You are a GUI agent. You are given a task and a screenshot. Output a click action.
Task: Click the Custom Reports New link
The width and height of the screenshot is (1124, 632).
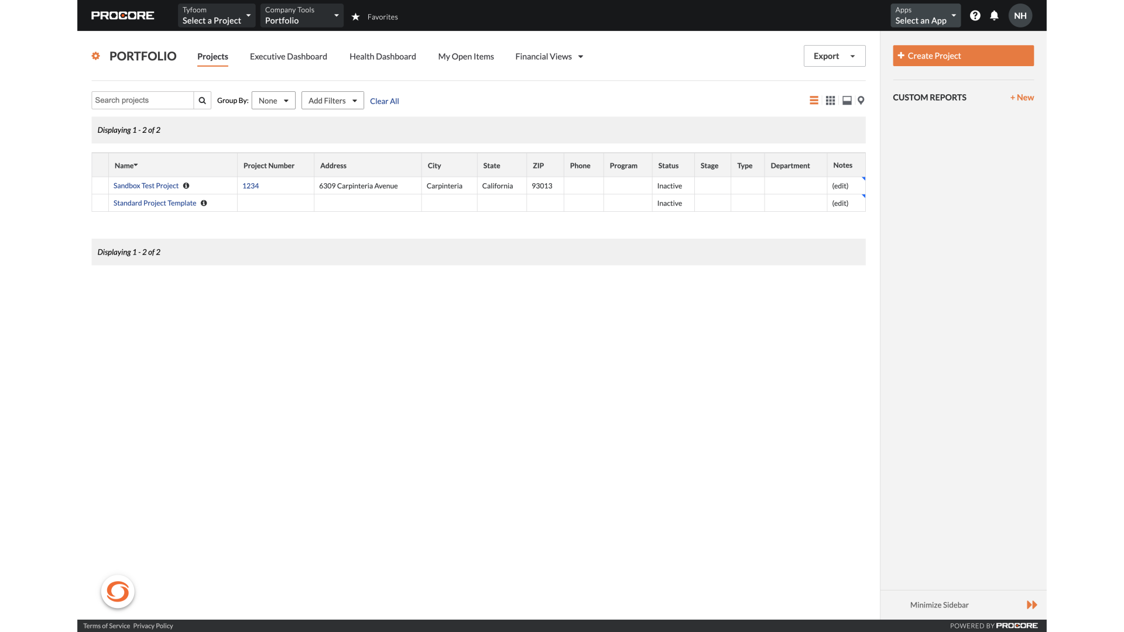[x=1022, y=97]
